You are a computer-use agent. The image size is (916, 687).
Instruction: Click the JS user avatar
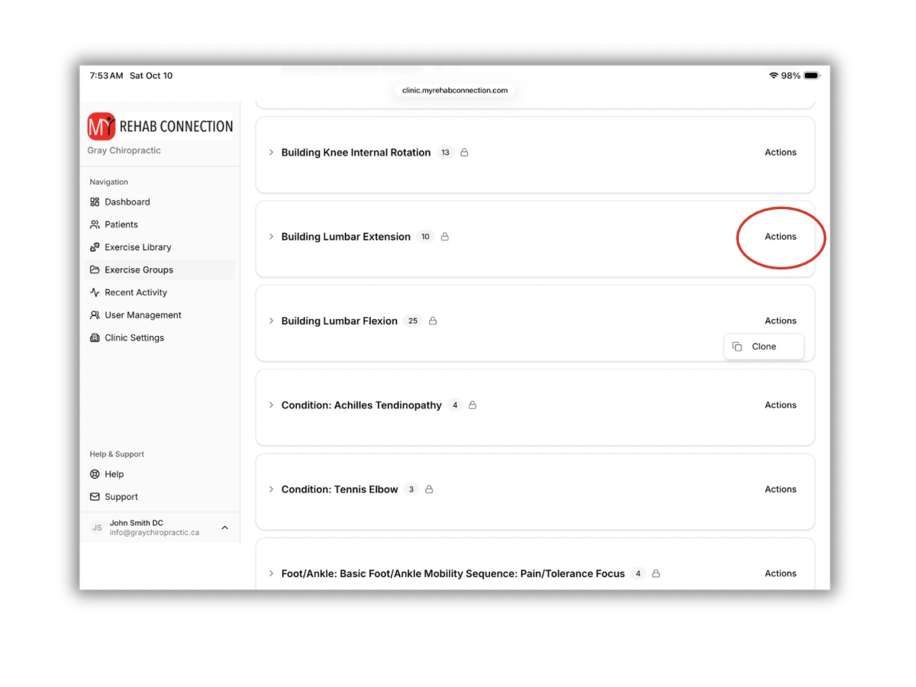(x=97, y=527)
